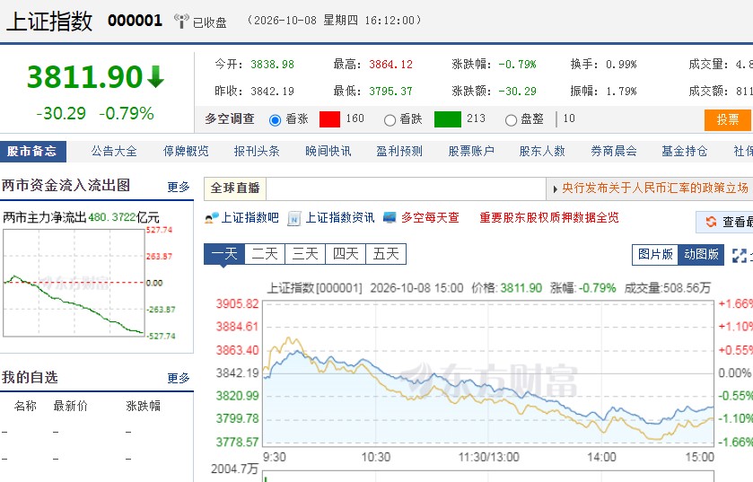753x482 pixels.
Task: Select the 看跌 radio button
Action: coord(390,120)
